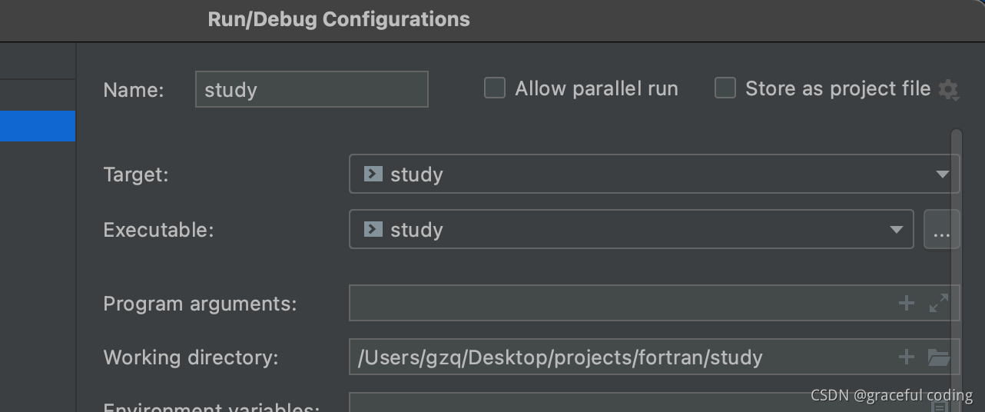The image size is (985, 412).
Task: Click the plus icon in Working directory field
Action: click(907, 357)
